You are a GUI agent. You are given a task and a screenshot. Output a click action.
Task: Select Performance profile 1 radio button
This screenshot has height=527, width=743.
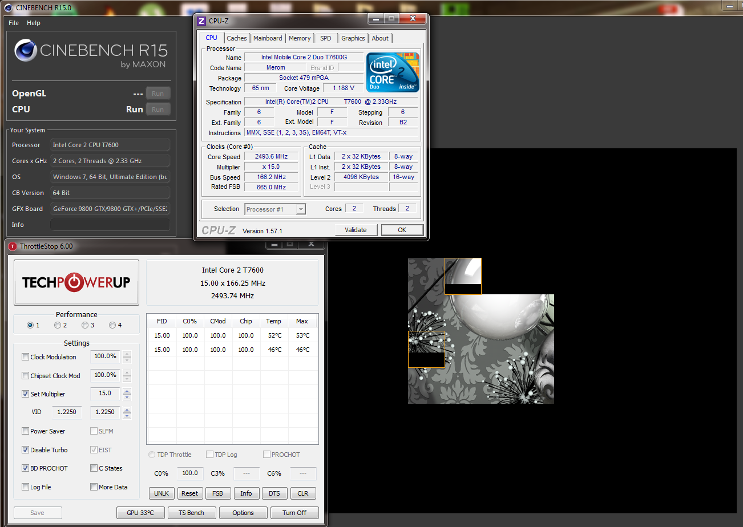30,325
